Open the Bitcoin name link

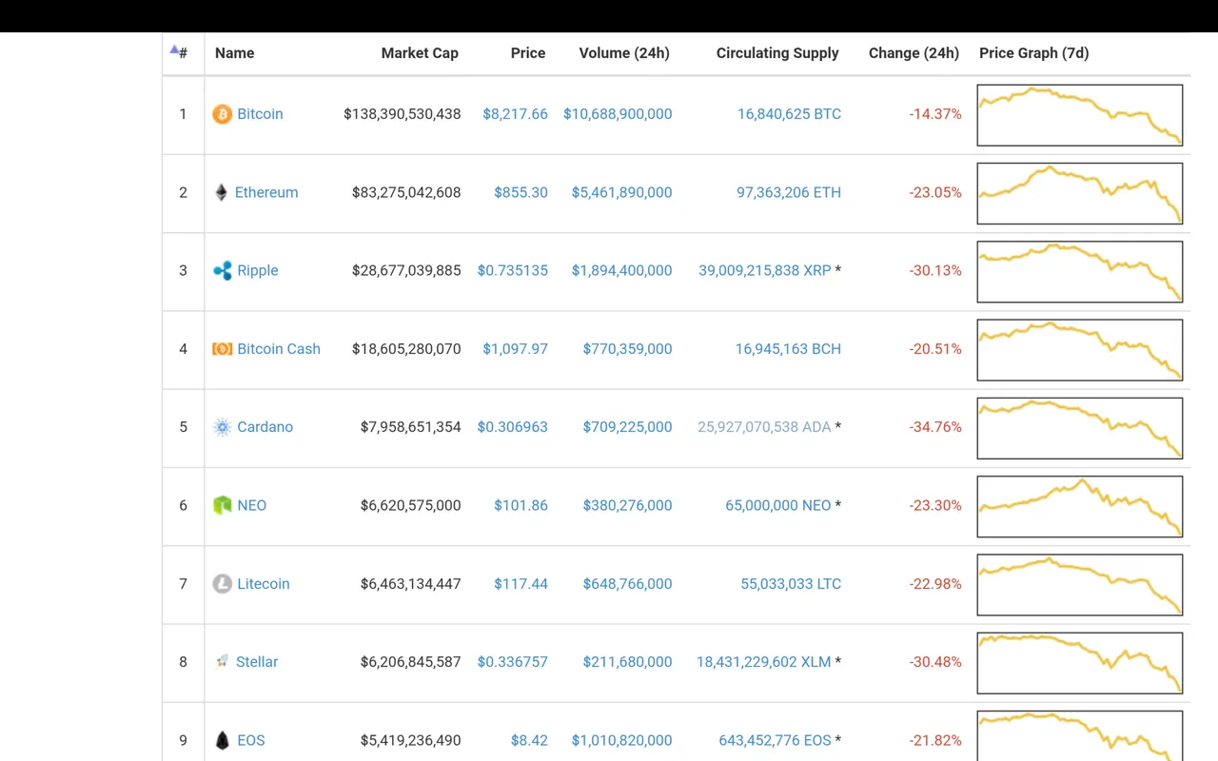(260, 114)
